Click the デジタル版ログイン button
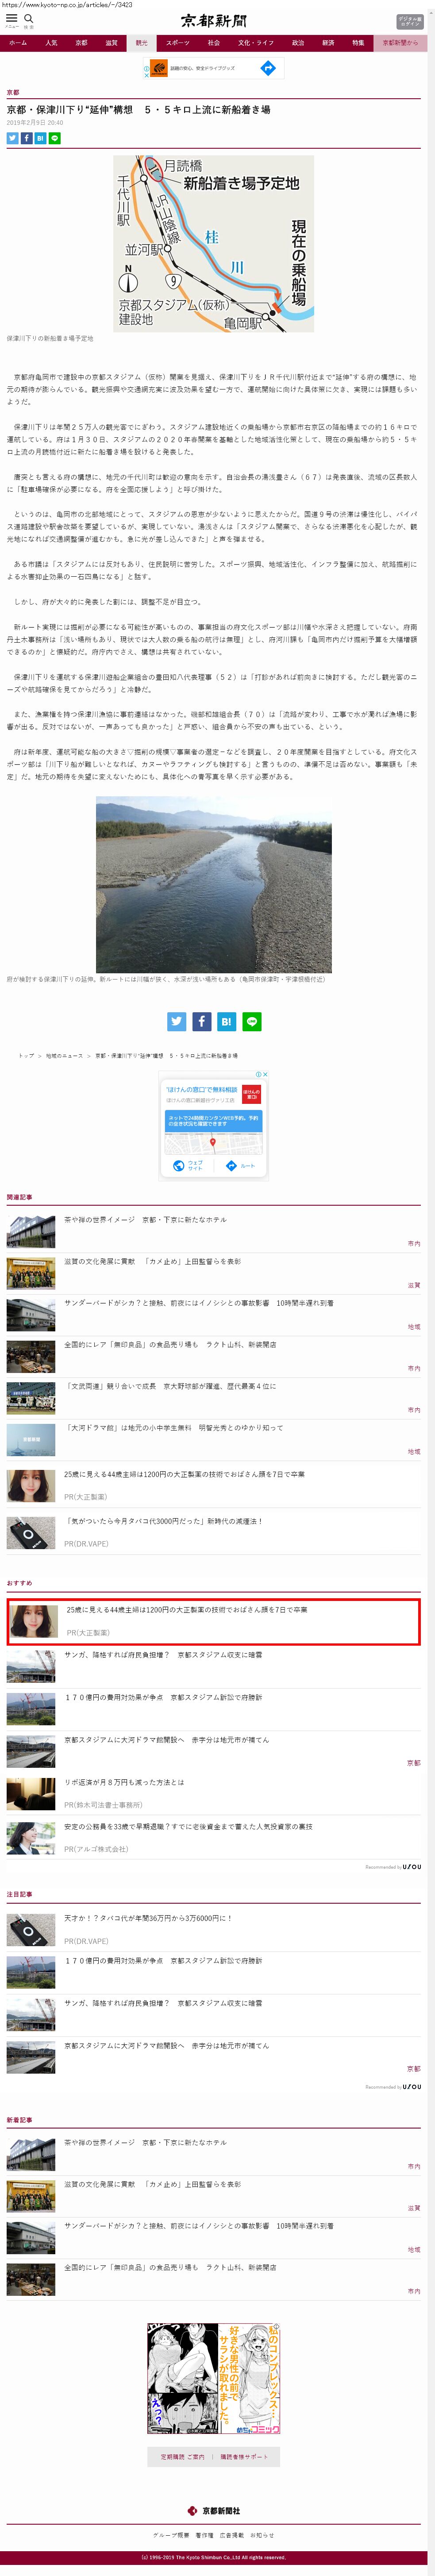The height and width of the screenshot is (2576, 435). pyautogui.click(x=410, y=21)
